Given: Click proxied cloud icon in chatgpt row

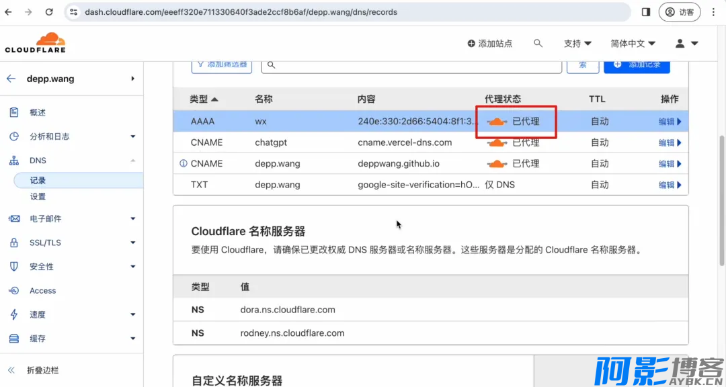Looking at the screenshot, I should [x=497, y=142].
